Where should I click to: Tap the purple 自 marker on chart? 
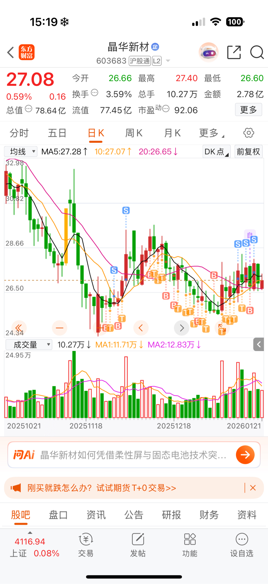pos(250,235)
